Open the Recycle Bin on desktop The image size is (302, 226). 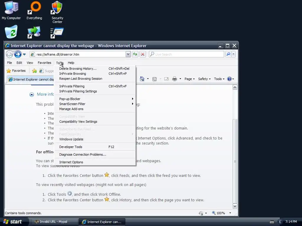[x=11, y=32]
